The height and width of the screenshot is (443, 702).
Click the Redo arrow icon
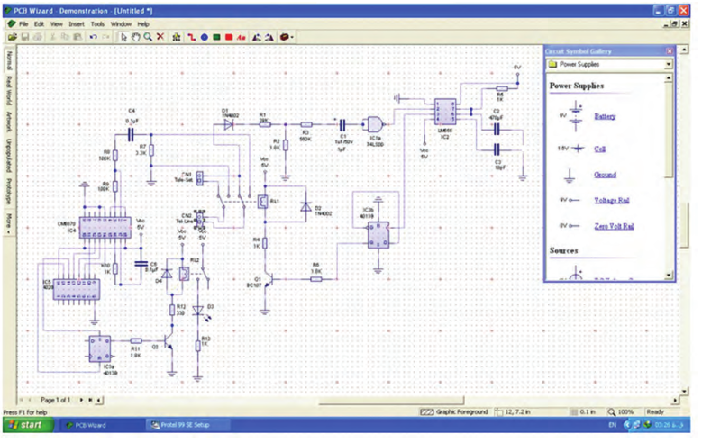(x=106, y=37)
